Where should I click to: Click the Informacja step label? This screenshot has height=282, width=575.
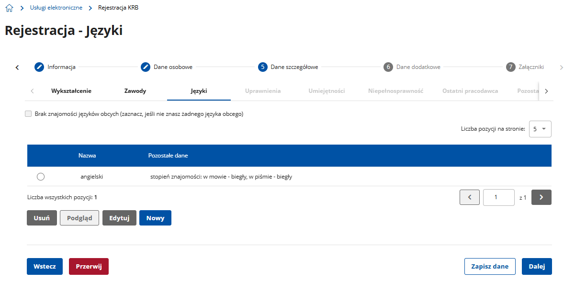(61, 67)
